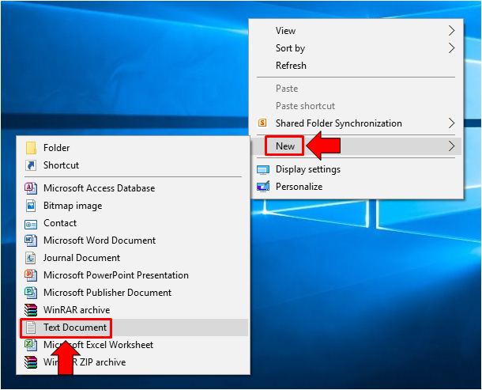Open Display settings from the menu
The height and width of the screenshot is (390, 482).
pos(356,169)
